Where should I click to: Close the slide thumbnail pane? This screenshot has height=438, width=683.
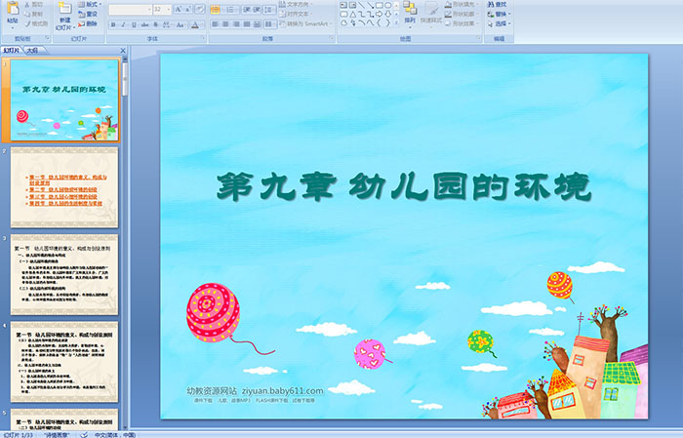tap(123, 51)
